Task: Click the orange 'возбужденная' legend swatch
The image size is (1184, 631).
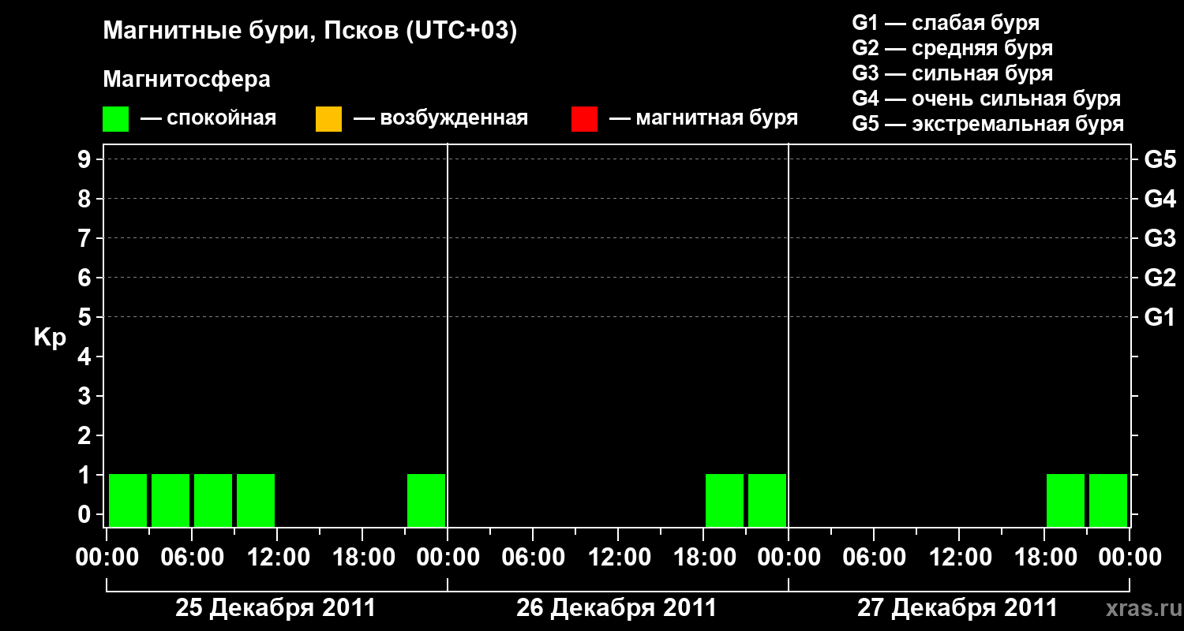Action: (328, 119)
